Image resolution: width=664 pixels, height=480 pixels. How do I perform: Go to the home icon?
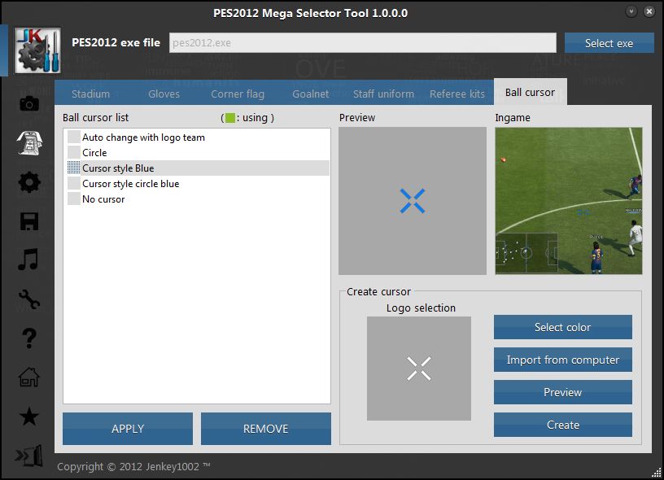pyautogui.click(x=29, y=377)
